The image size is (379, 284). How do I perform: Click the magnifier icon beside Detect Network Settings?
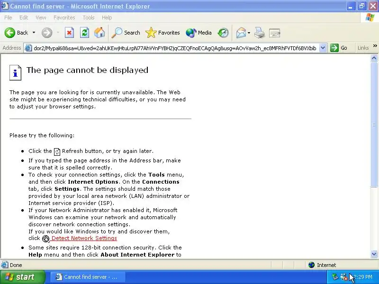point(45,239)
